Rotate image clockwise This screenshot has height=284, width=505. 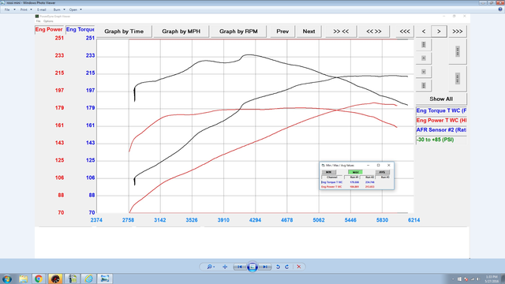click(x=286, y=267)
